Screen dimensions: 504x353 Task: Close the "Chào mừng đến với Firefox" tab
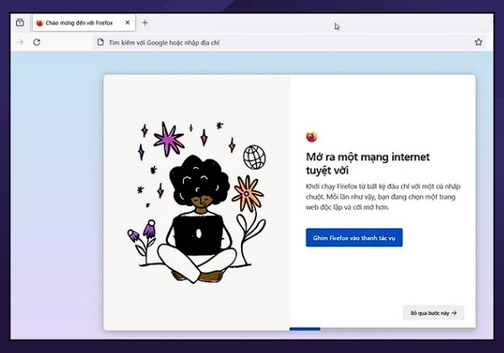(128, 23)
